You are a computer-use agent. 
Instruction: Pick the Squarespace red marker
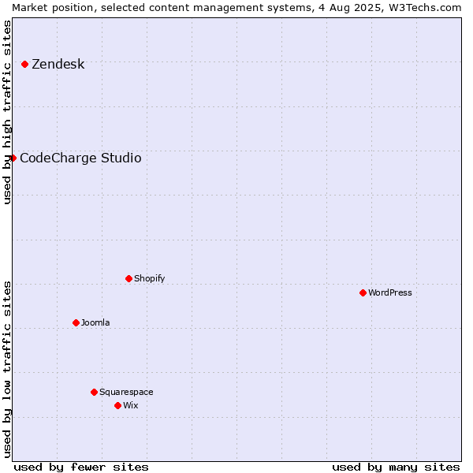(x=94, y=392)
